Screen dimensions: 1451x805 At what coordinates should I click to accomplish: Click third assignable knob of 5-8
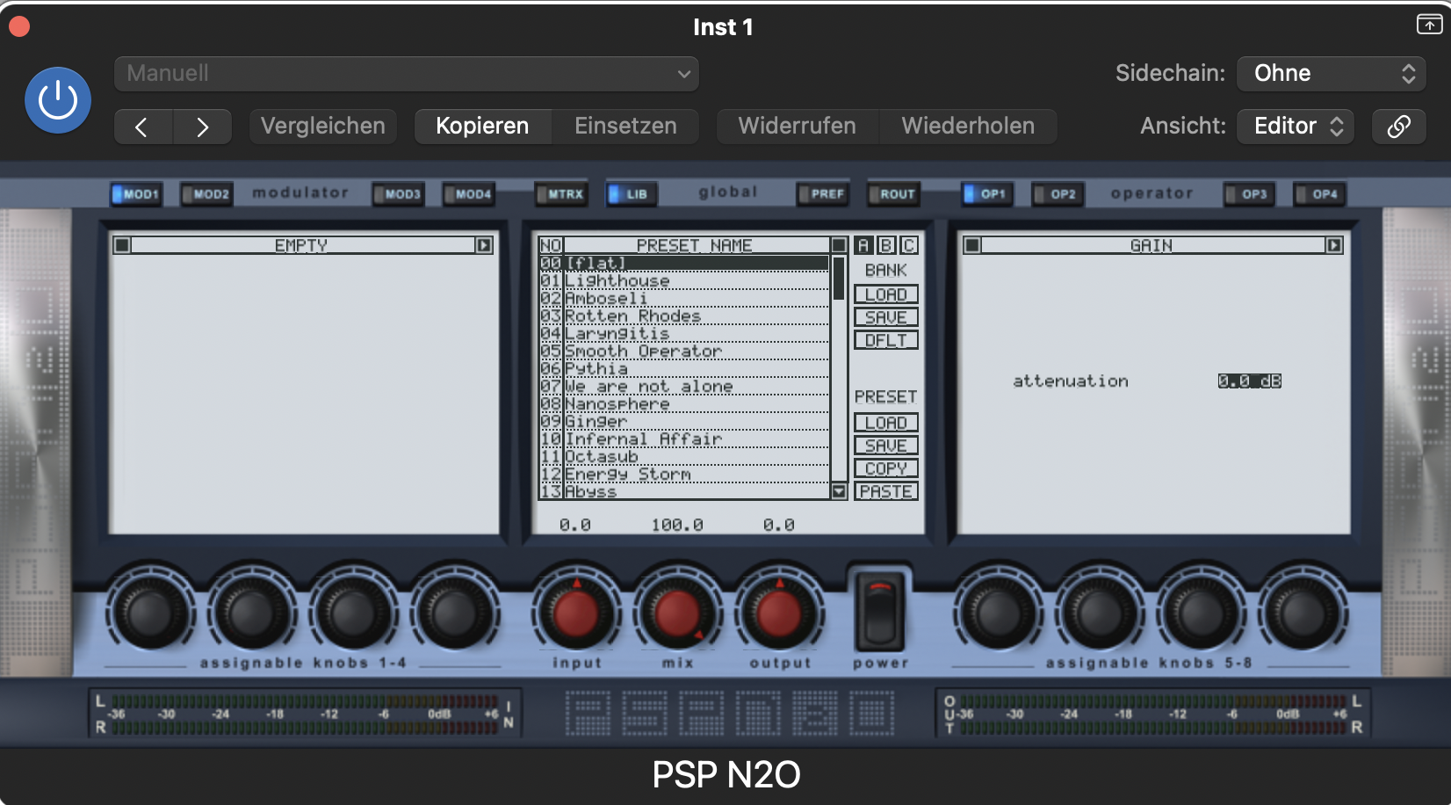[x=1202, y=613]
